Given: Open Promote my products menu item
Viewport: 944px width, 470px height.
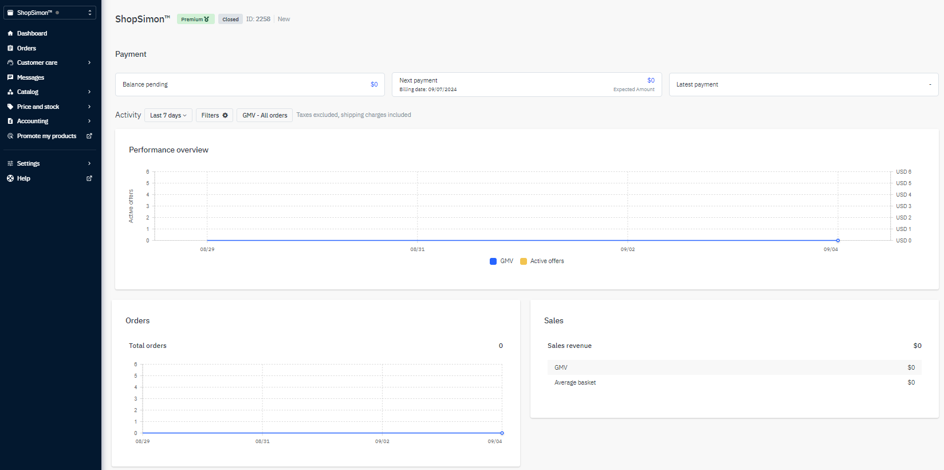Looking at the screenshot, I should coord(46,136).
